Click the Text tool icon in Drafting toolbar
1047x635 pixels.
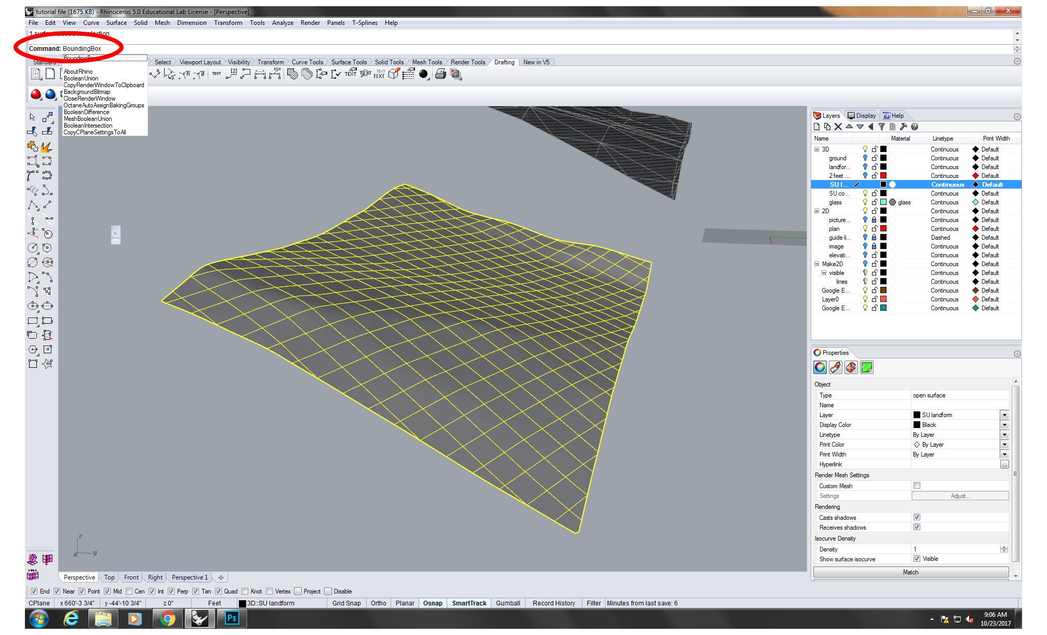(217, 74)
